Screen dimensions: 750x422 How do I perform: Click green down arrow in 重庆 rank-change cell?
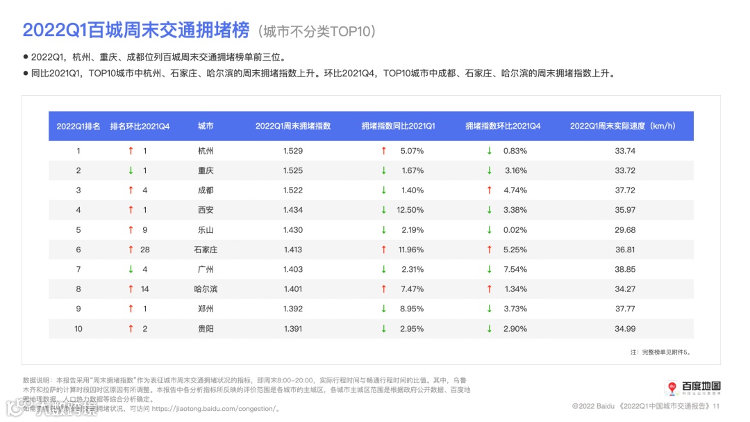point(131,170)
